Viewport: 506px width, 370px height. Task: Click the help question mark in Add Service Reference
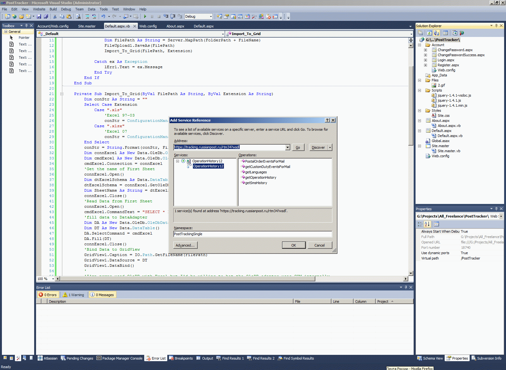(x=328, y=120)
